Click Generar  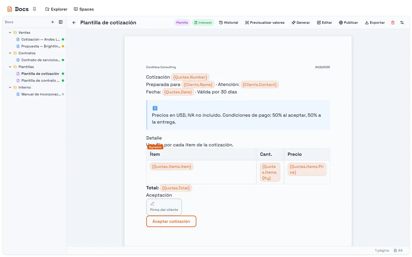point(301,23)
